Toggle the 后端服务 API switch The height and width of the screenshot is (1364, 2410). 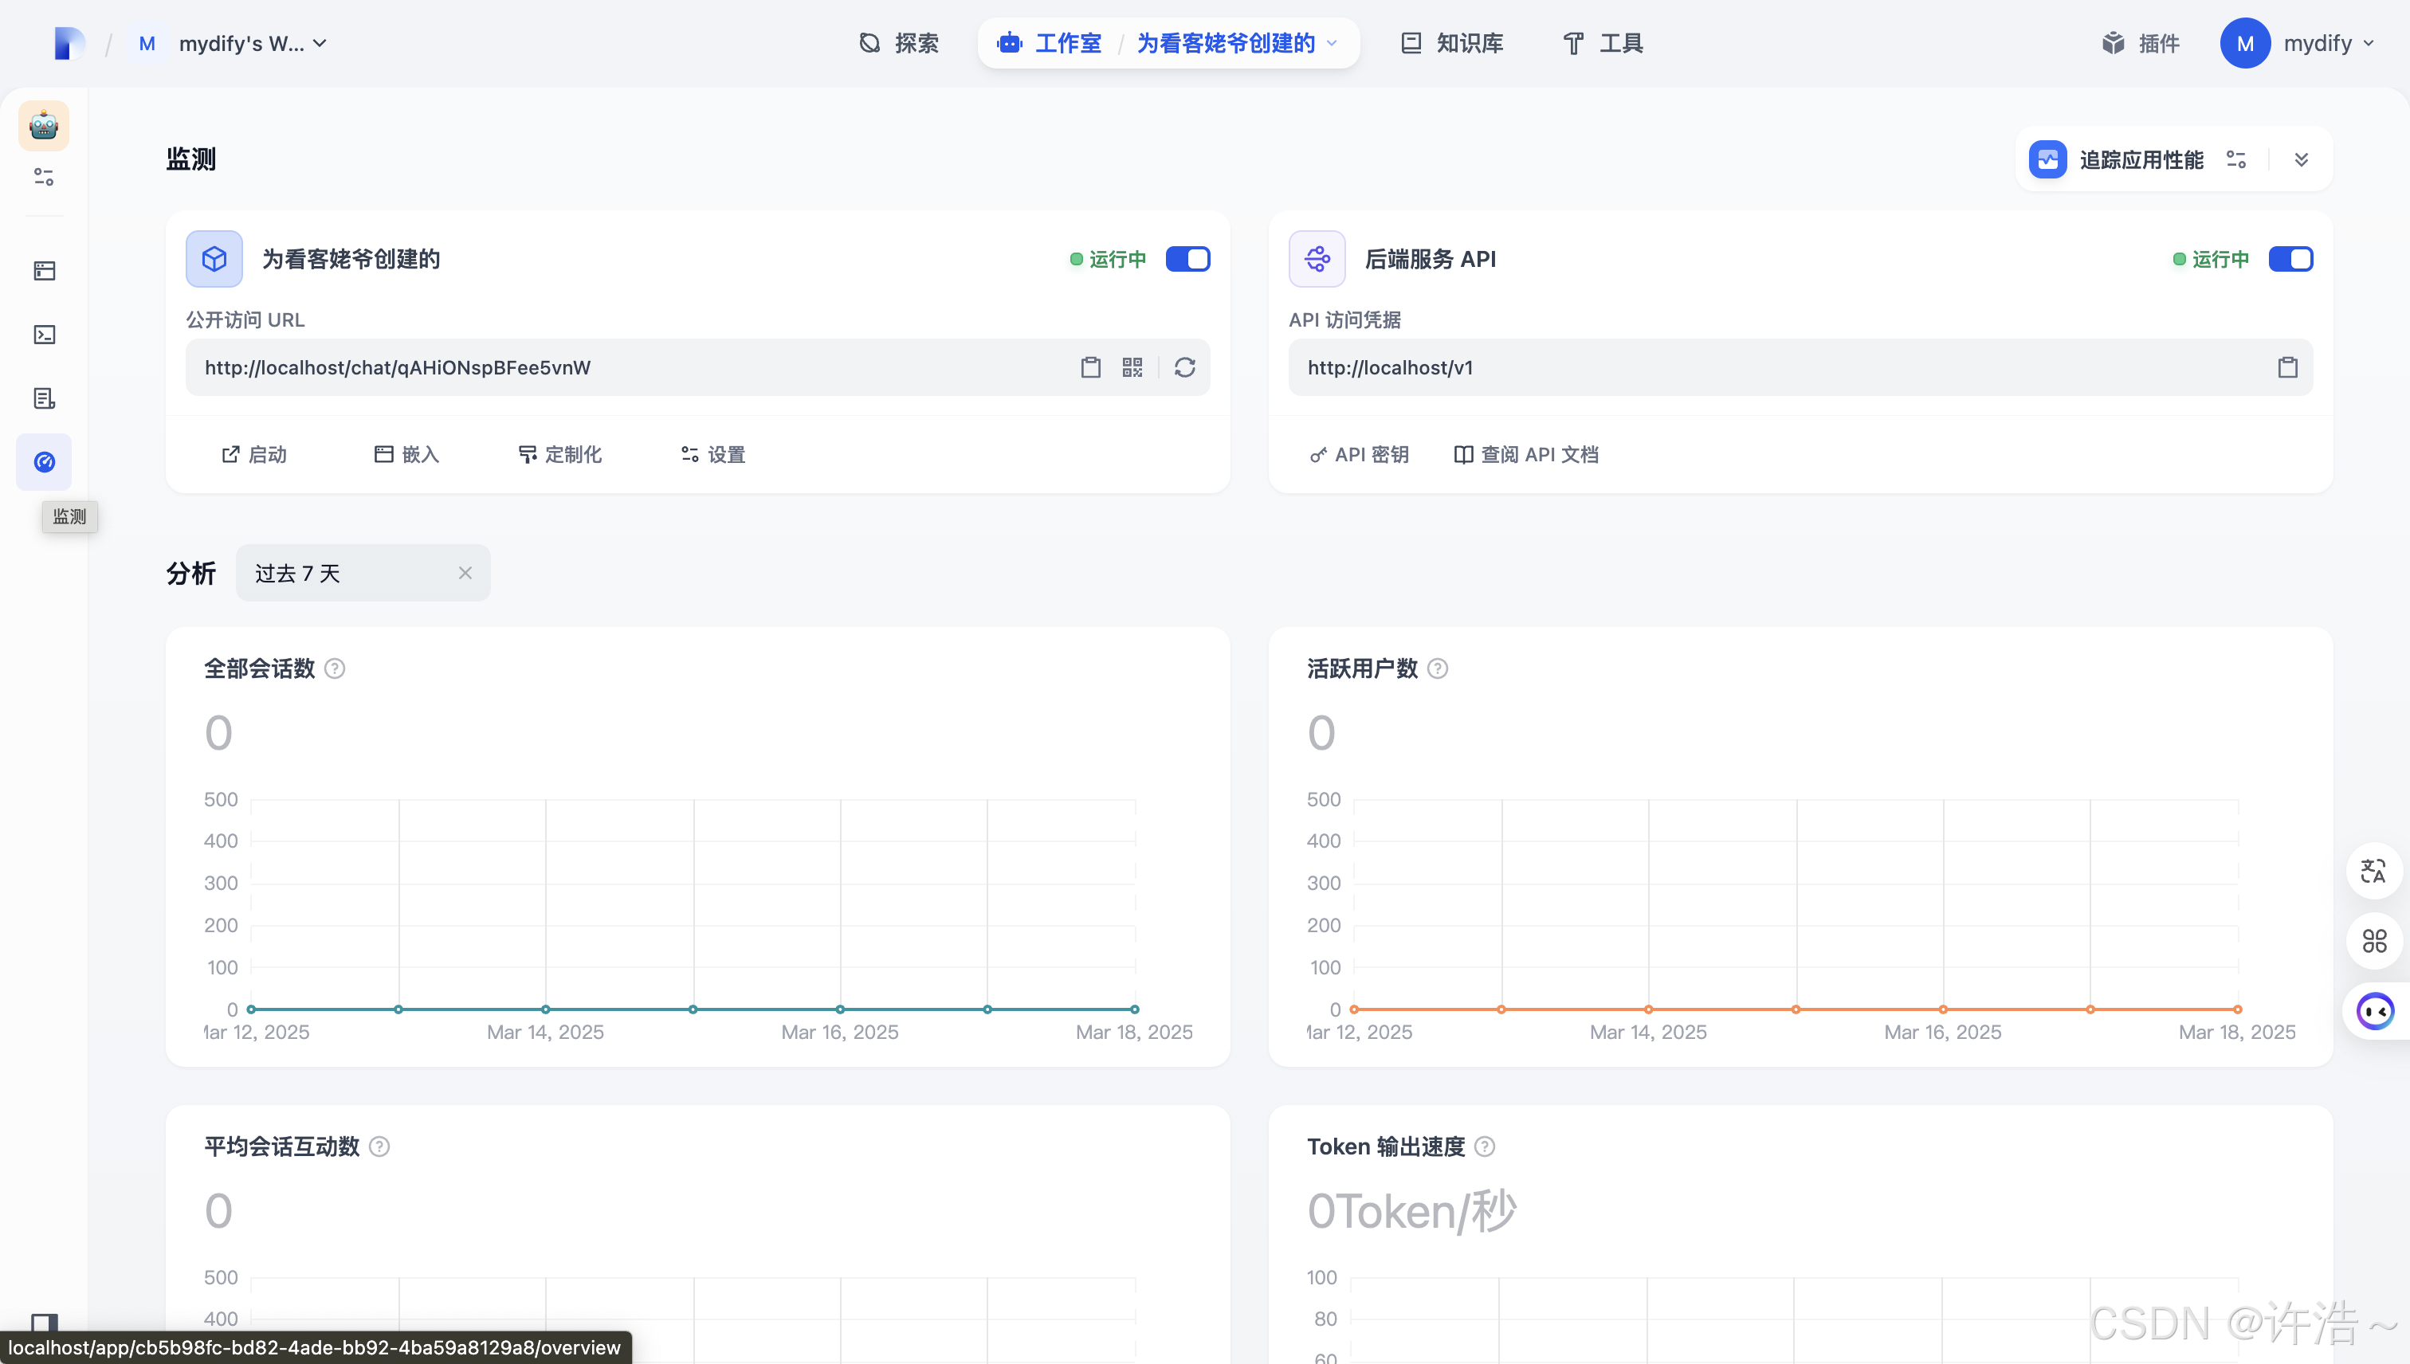2290,259
